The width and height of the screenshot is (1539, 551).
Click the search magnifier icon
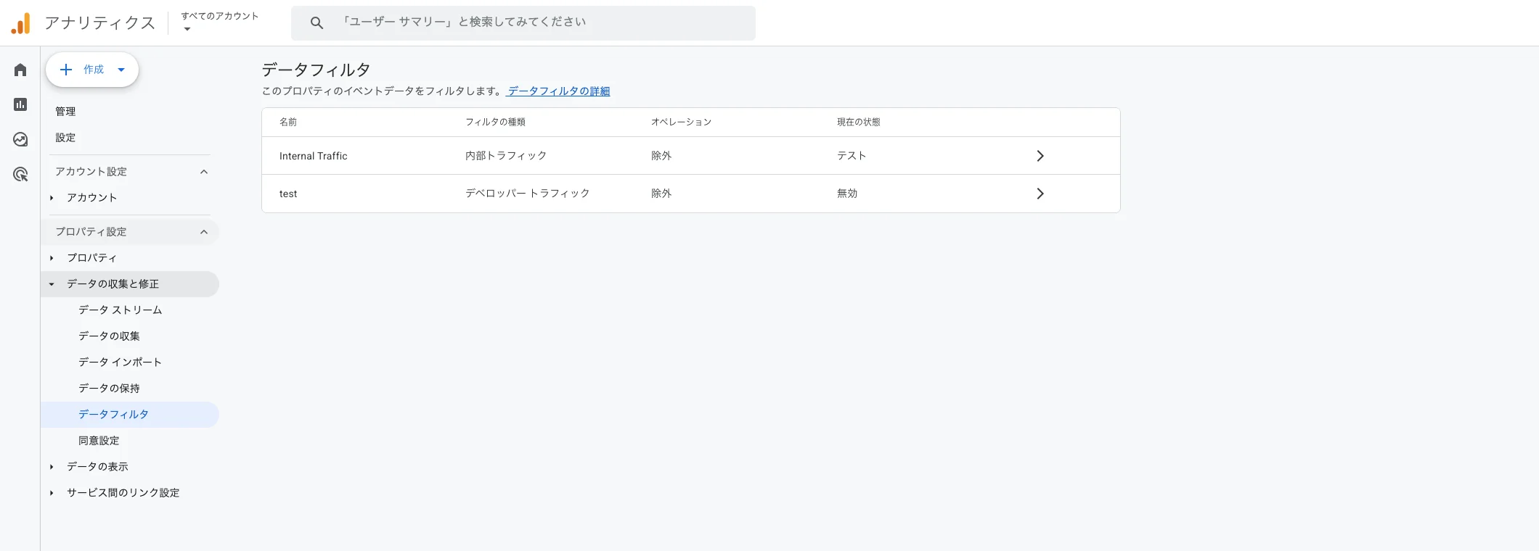[317, 23]
